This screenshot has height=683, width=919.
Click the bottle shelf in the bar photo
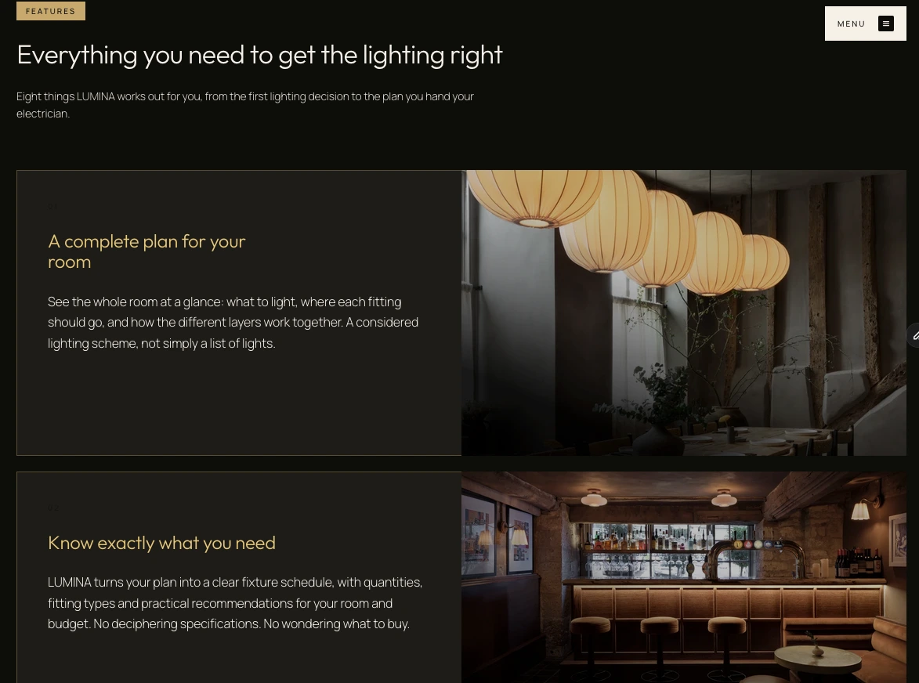(x=668, y=547)
